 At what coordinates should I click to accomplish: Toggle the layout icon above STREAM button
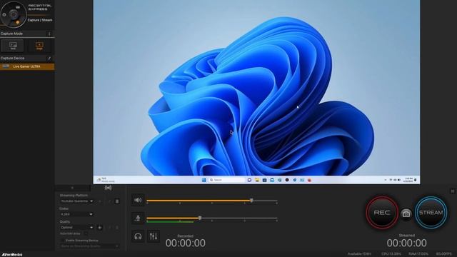coord(452,191)
